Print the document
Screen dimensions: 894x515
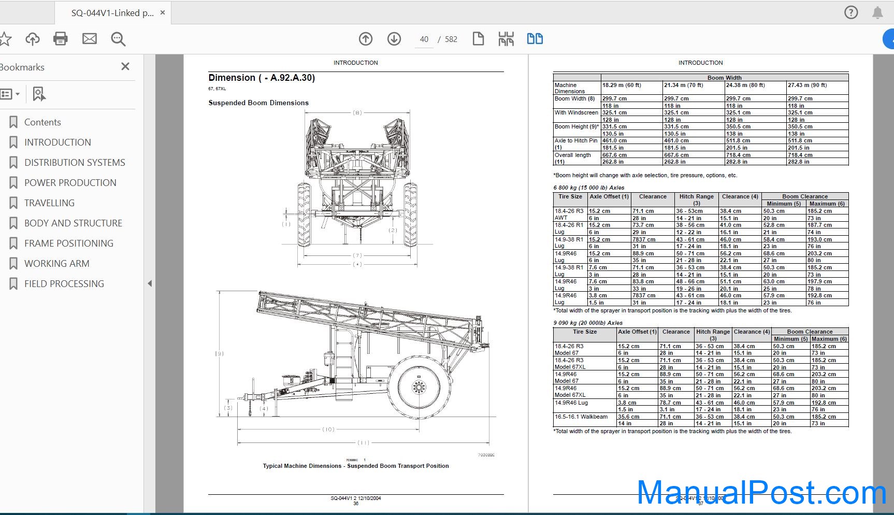point(61,39)
